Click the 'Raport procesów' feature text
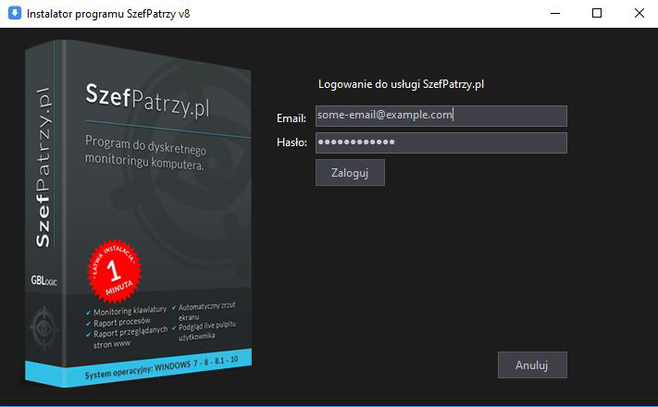Image resolution: width=658 pixels, height=407 pixels. (x=121, y=322)
